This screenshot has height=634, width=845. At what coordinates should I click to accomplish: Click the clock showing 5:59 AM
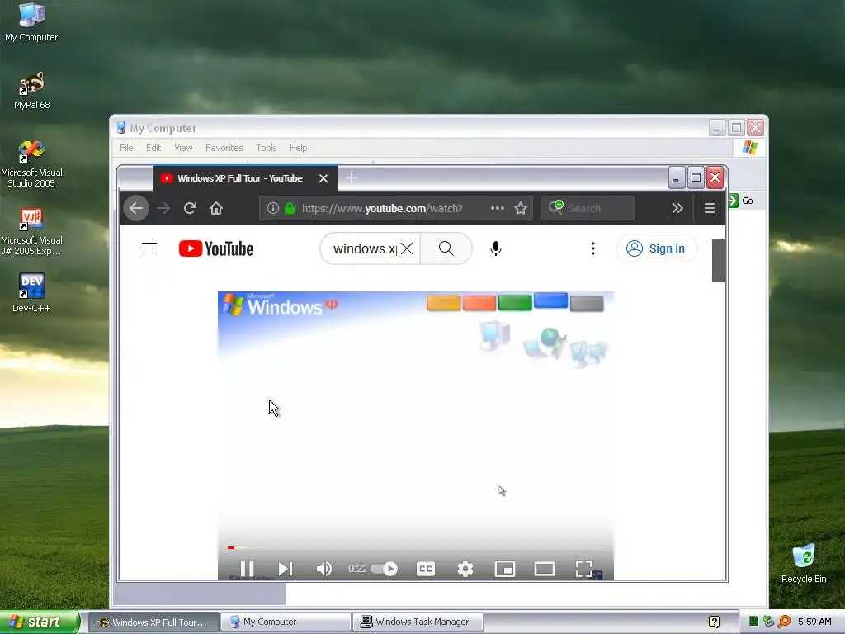point(814,622)
